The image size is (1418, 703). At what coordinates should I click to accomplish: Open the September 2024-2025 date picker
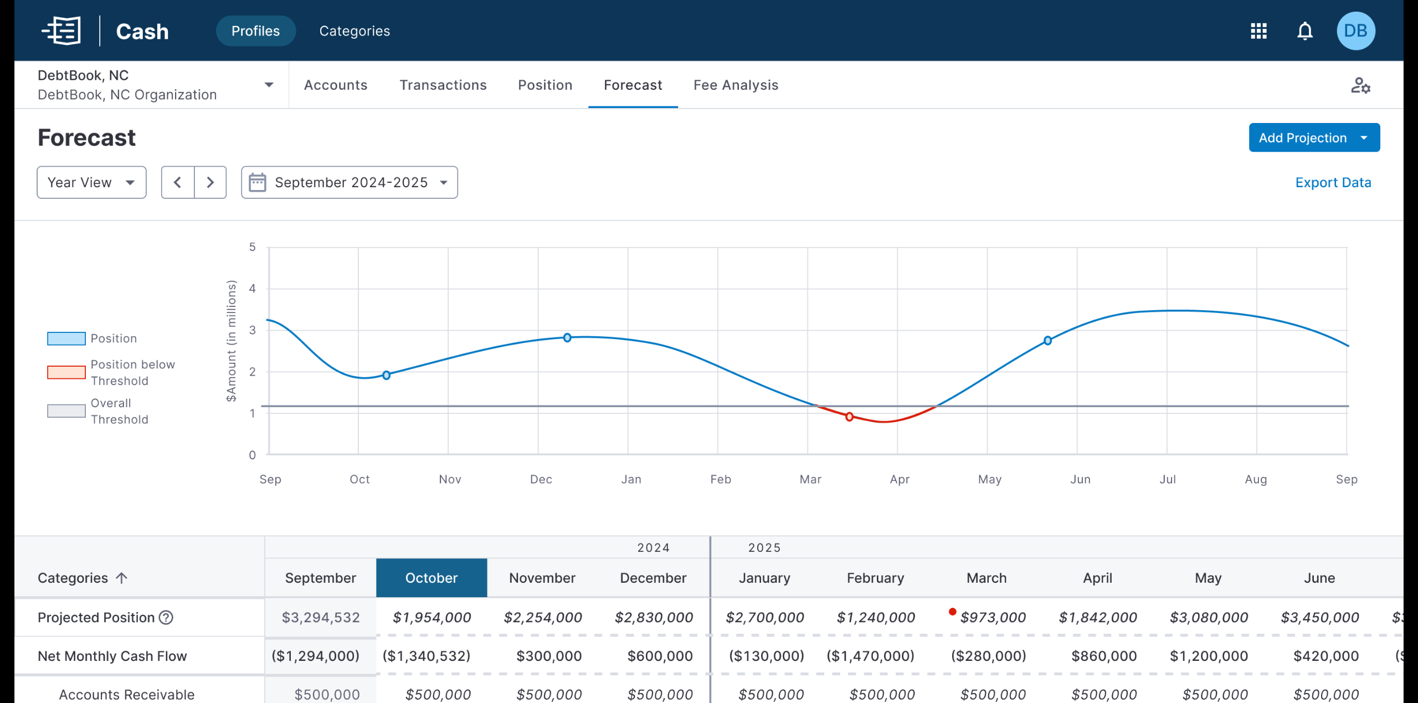coord(350,182)
